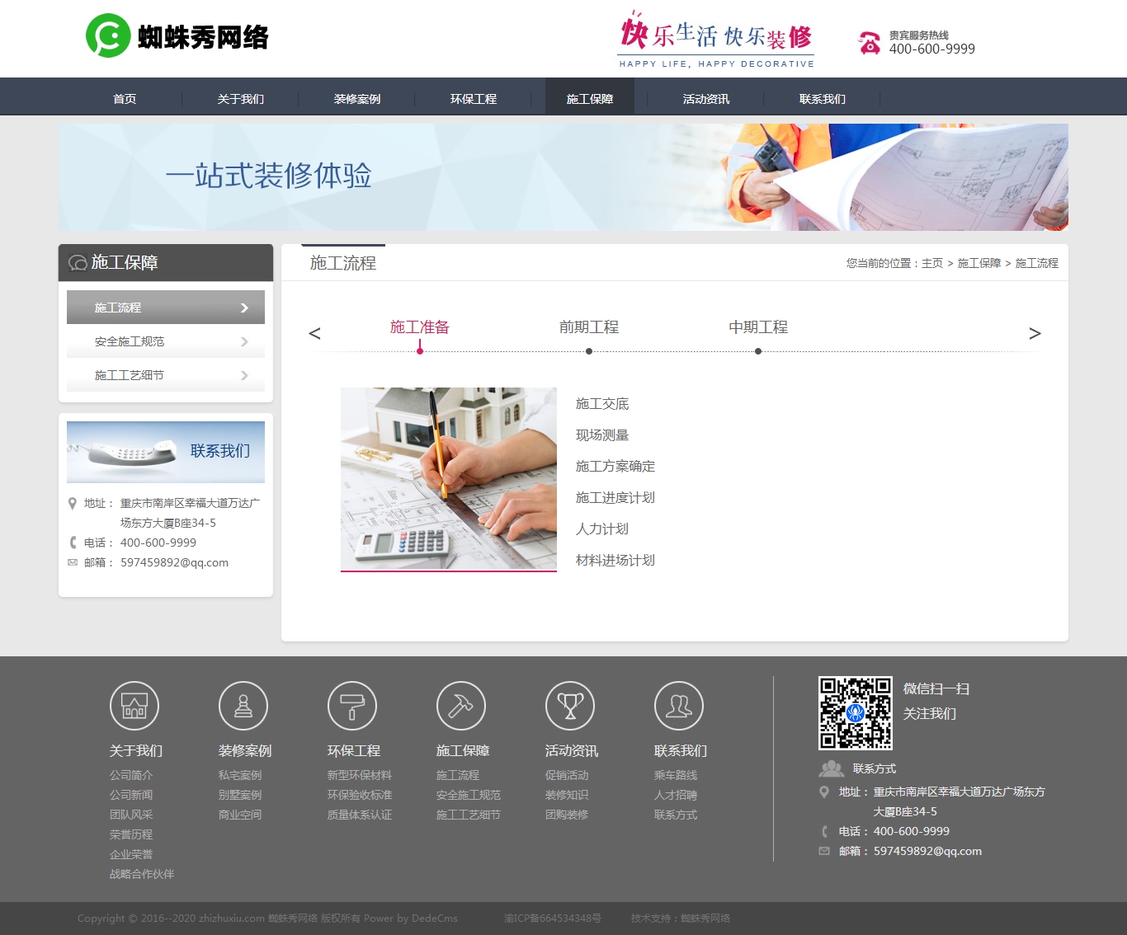Go to previous steps with left arrow
Screen dimensions: 1127x935
pos(314,333)
